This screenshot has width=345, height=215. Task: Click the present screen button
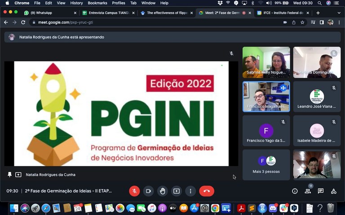[x=177, y=191]
